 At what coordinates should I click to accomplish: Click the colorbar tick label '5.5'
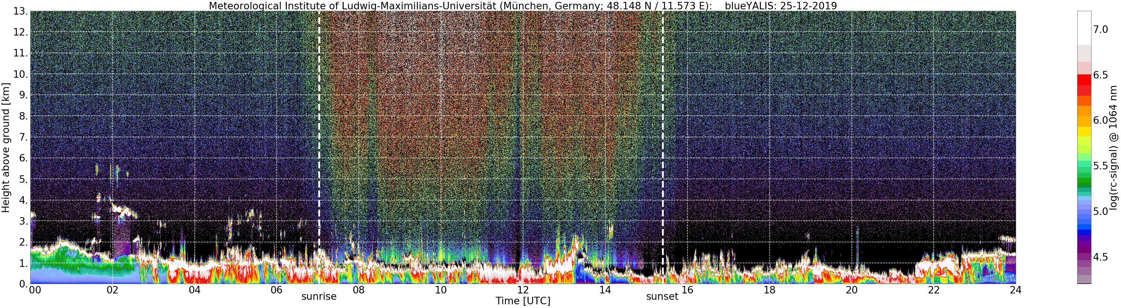1100,166
